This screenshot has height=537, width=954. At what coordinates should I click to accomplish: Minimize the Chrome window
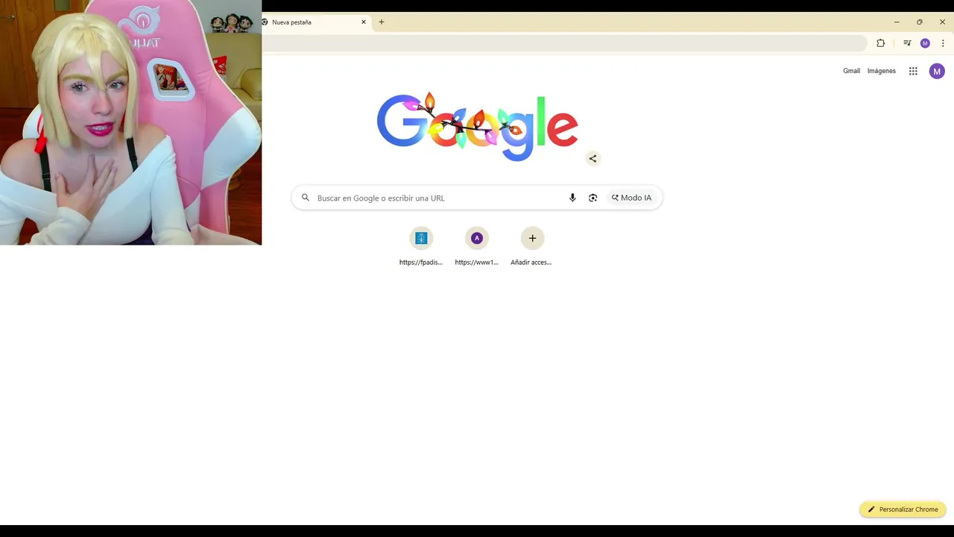(897, 22)
